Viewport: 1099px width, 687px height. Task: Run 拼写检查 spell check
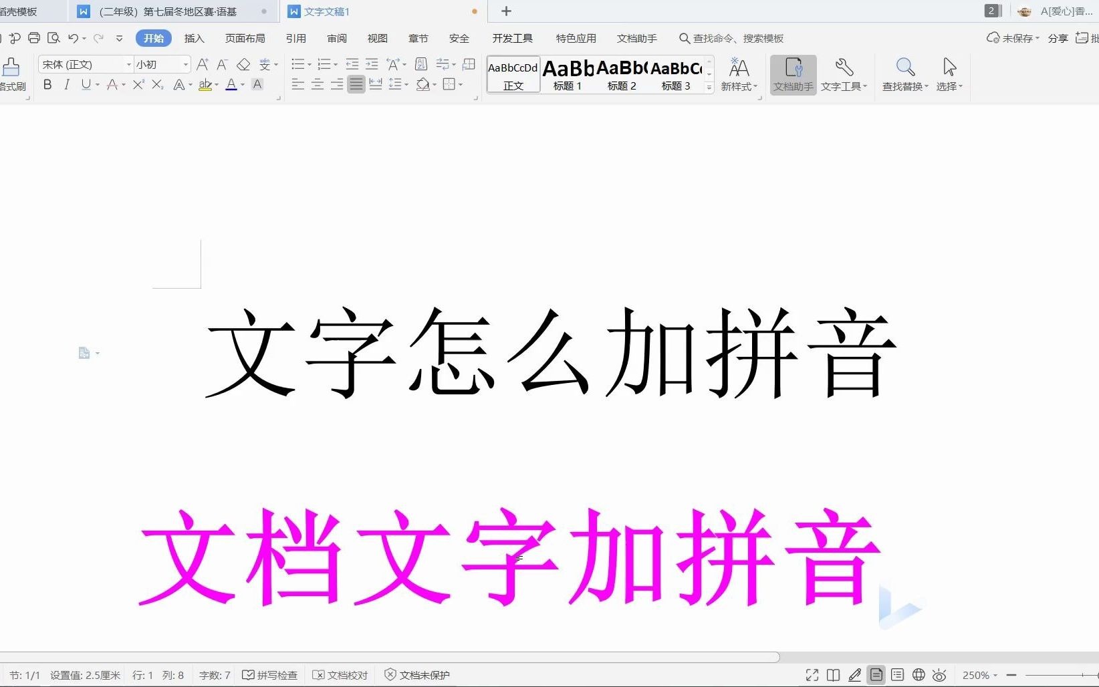point(269,675)
